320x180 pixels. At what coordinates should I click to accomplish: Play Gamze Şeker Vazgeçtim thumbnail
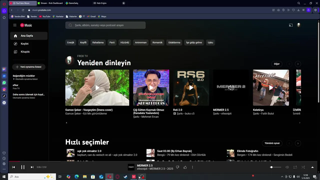pyautogui.click(x=97, y=88)
